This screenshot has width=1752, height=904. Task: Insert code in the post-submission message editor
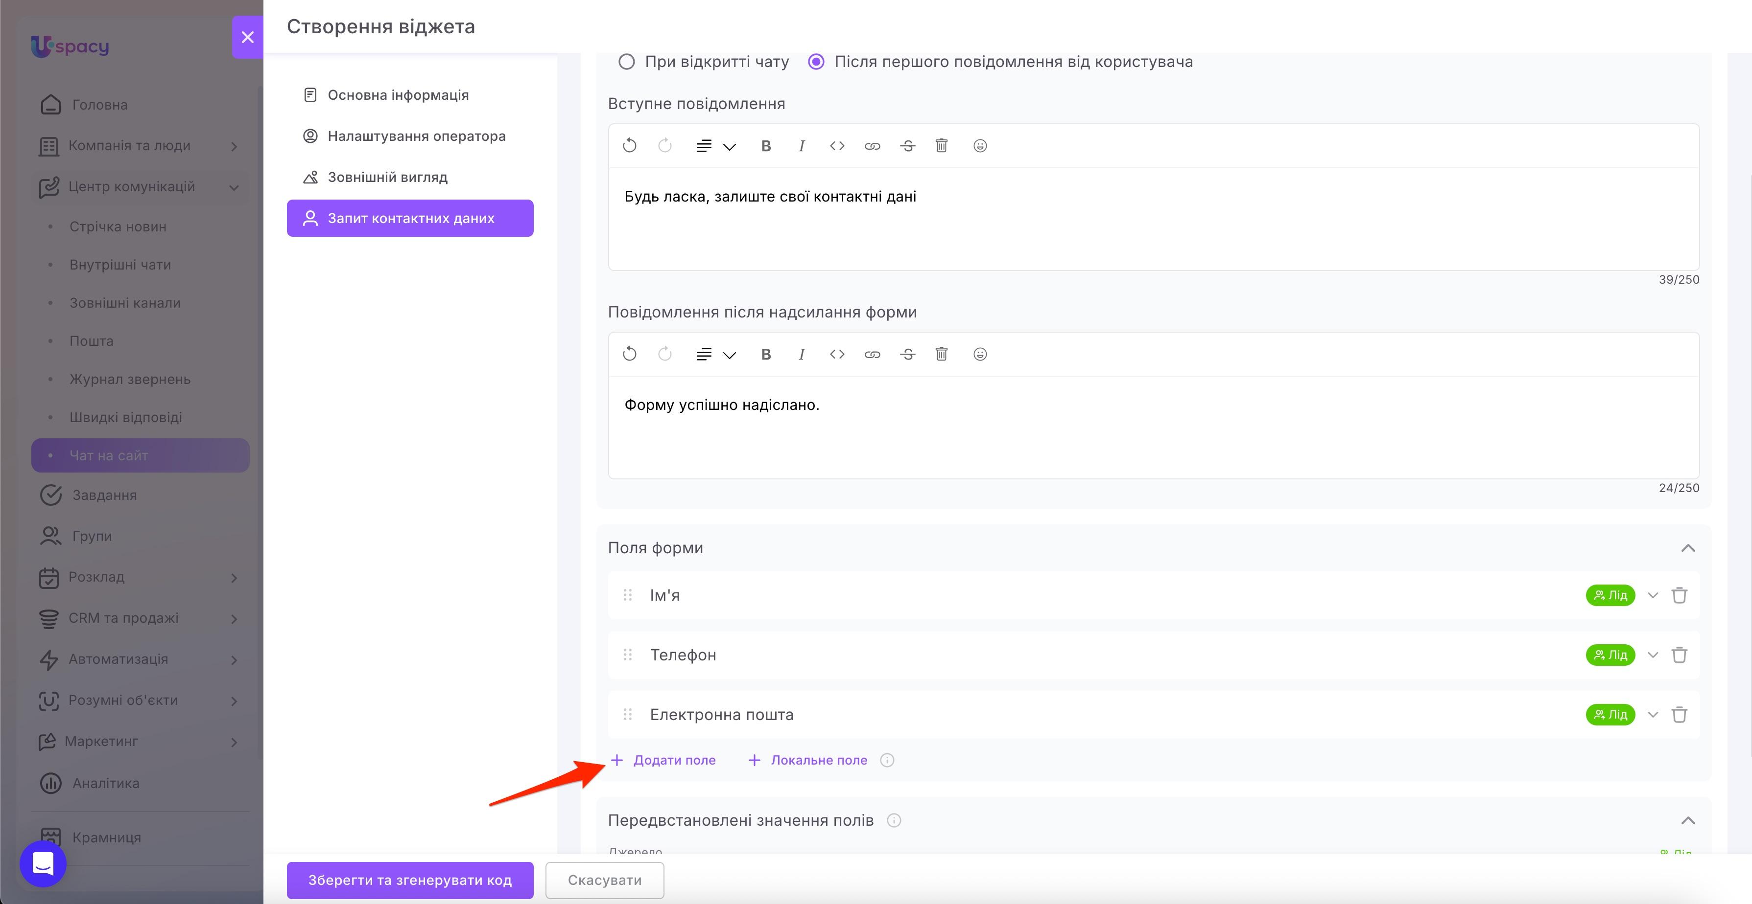pos(837,354)
